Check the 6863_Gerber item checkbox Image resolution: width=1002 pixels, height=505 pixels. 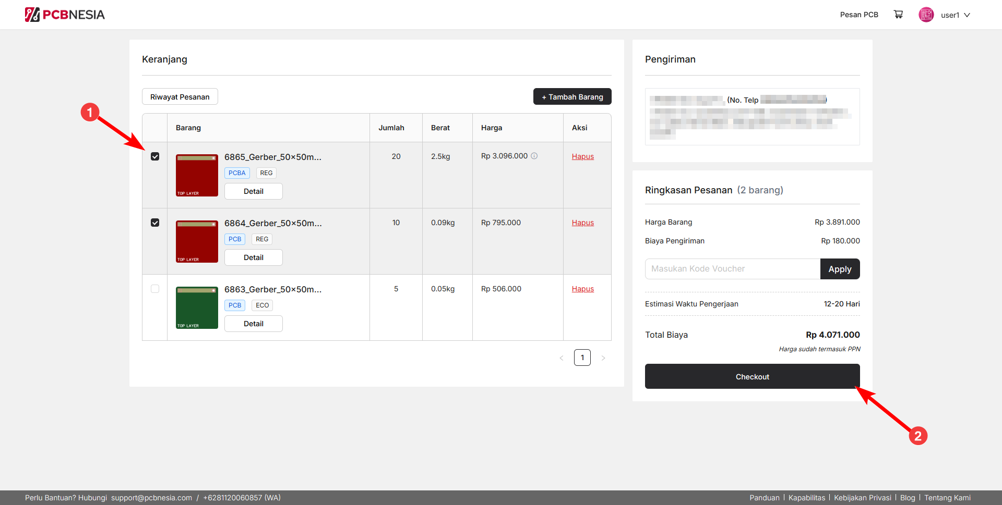tap(155, 289)
